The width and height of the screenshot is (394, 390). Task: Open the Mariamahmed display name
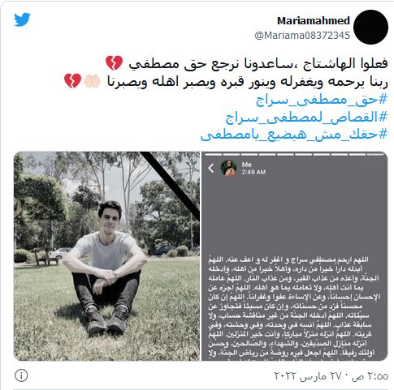point(314,21)
